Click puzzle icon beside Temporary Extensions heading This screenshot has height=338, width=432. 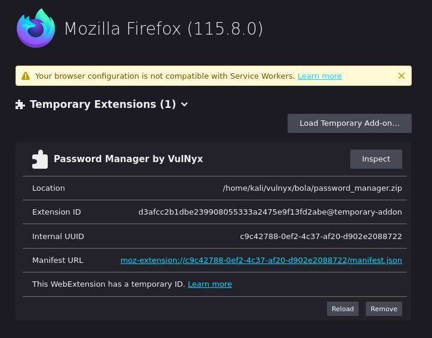point(20,104)
